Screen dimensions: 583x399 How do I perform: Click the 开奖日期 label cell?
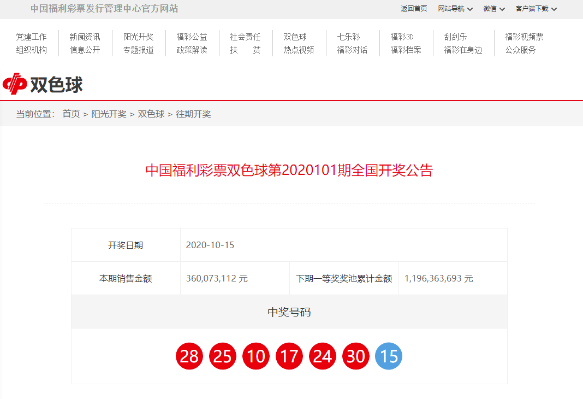[x=126, y=245]
